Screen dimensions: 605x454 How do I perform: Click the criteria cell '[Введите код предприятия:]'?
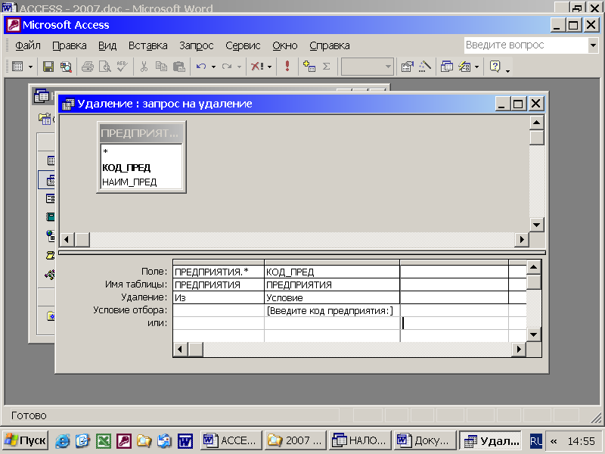[x=332, y=311]
